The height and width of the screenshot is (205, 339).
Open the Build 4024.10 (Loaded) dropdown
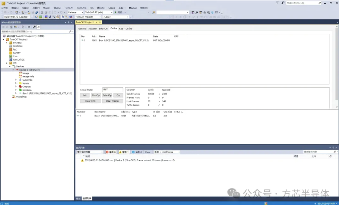[17, 17]
